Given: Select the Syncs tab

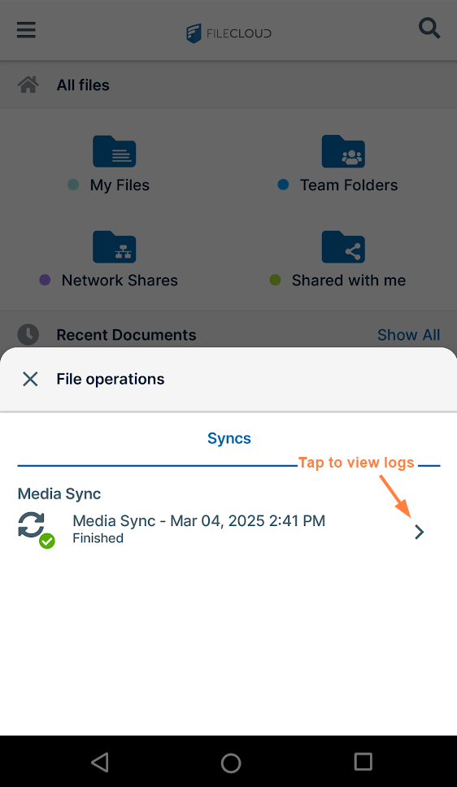Looking at the screenshot, I should [x=229, y=438].
